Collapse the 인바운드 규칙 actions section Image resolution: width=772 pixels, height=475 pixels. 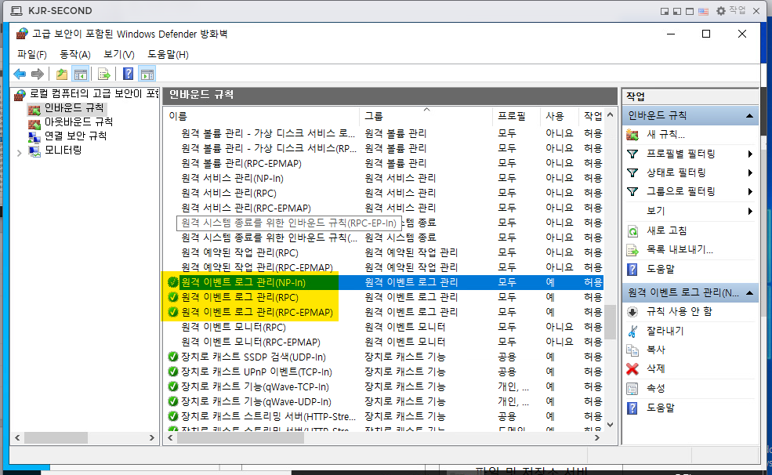click(x=749, y=116)
